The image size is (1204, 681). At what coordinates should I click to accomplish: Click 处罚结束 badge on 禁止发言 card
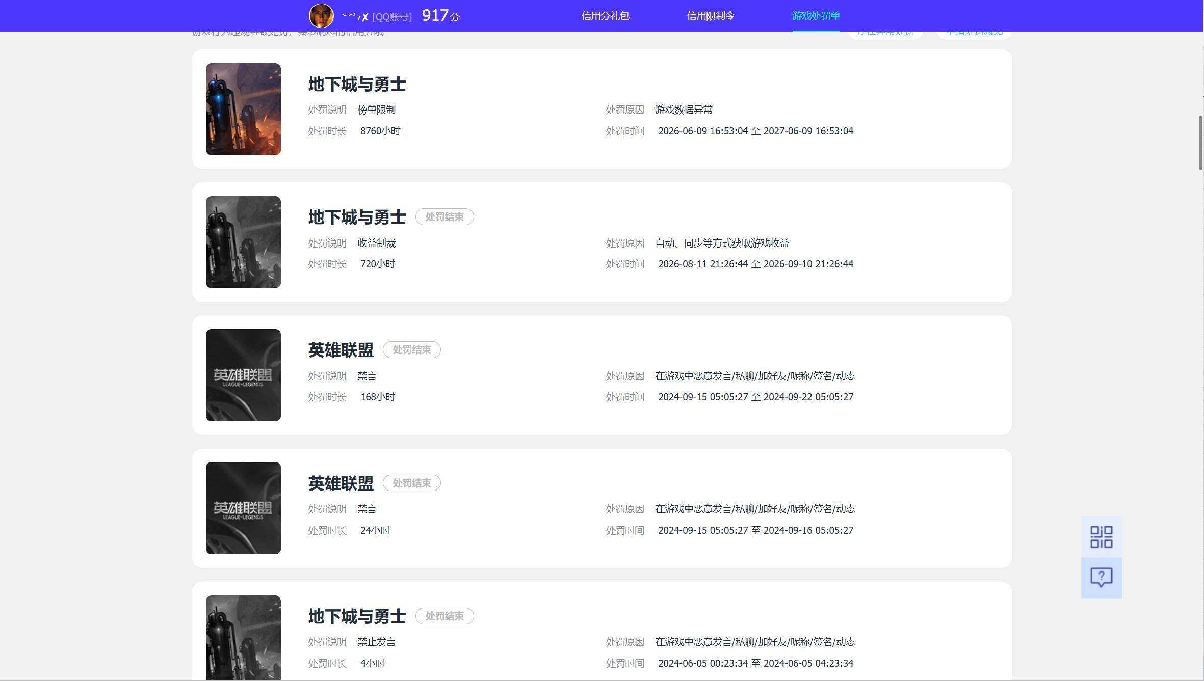[x=444, y=616]
